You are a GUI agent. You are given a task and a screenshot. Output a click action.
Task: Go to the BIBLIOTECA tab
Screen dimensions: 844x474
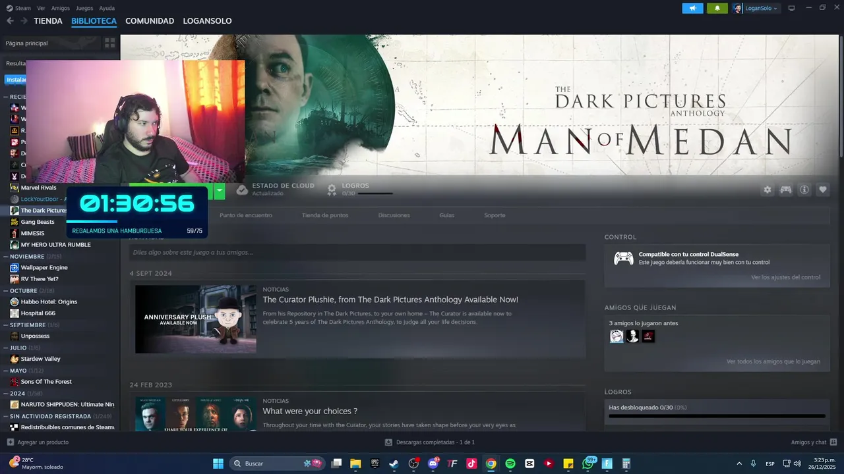94,21
